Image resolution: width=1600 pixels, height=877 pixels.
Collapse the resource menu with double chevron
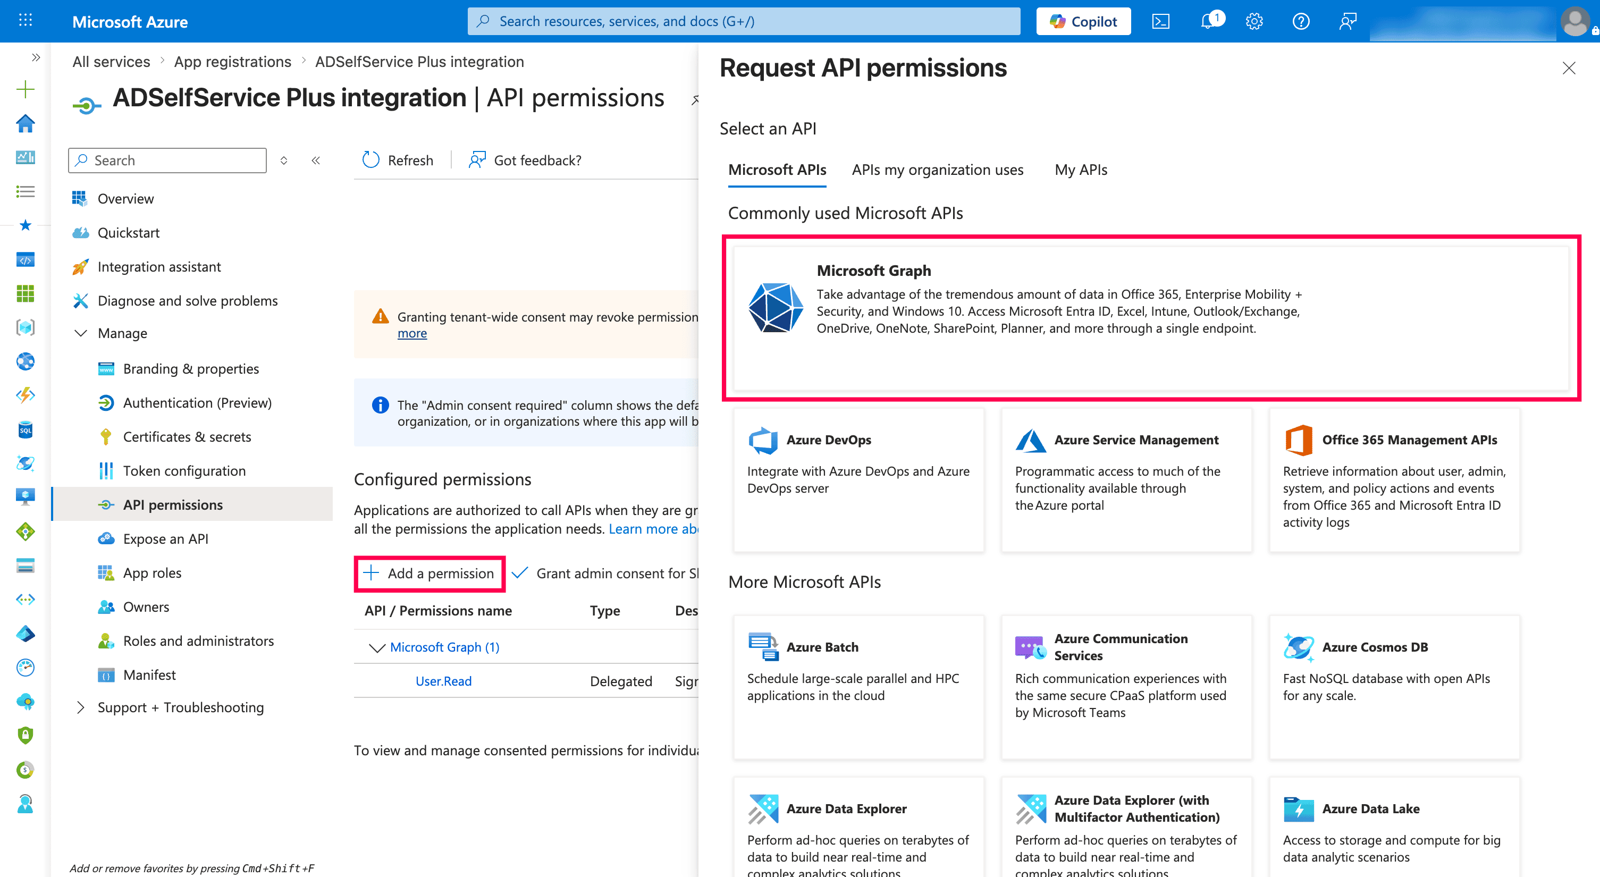coord(316,160)
